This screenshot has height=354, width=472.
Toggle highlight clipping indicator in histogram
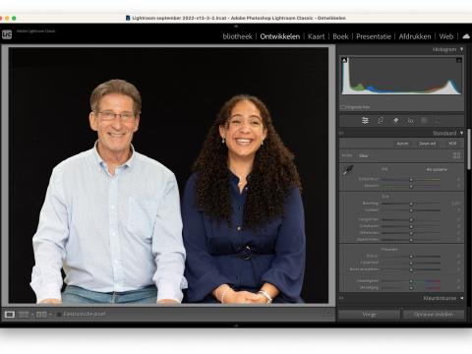[459, 60]
